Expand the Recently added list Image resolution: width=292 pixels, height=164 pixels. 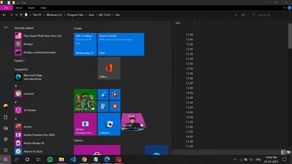point(20,61)
